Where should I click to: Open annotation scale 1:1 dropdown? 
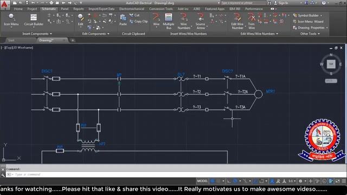(292, 181)
